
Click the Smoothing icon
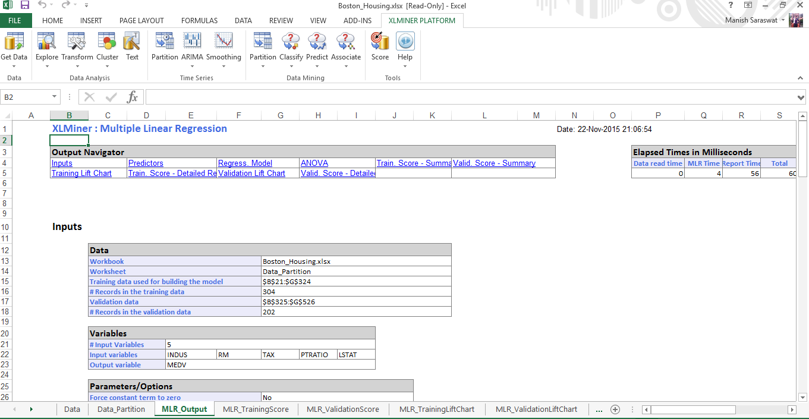tap(224, 47)
